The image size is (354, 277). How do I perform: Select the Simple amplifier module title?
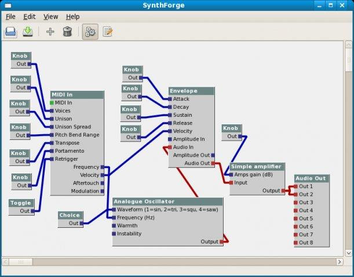pos(257,167)
